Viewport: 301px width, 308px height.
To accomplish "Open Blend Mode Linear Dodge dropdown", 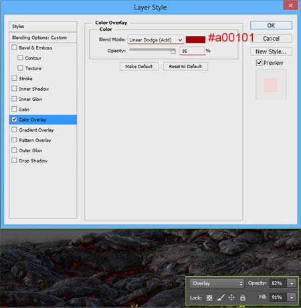I will [x=156, y=40].
